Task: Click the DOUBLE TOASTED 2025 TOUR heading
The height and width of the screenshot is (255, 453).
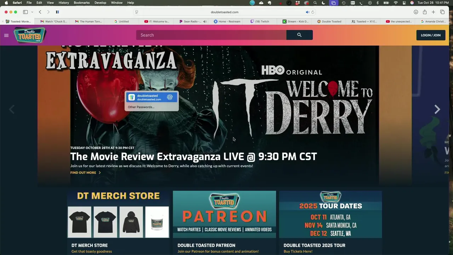Action: pyautogui.click(x=314, y=245)
